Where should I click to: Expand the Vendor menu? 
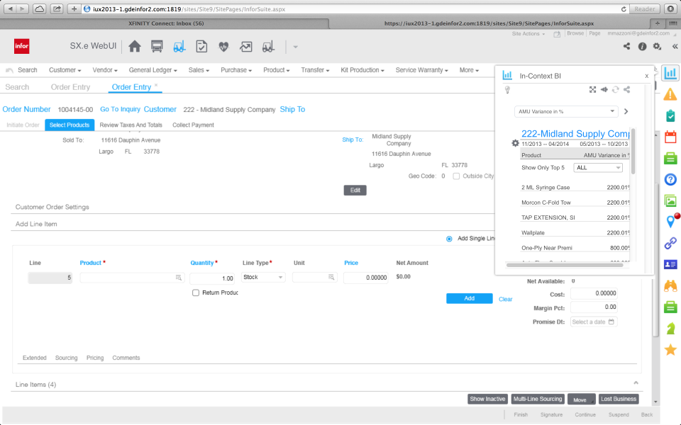point(105,70)
